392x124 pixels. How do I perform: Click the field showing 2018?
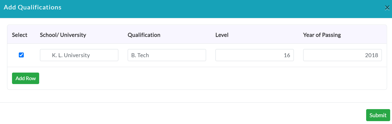342,55
